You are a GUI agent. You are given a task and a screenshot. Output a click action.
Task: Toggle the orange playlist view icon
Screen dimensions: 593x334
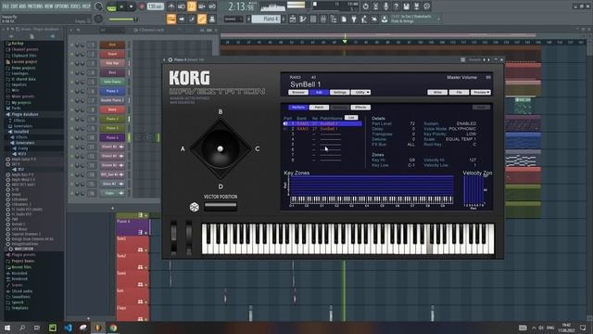tap(171, 19)
